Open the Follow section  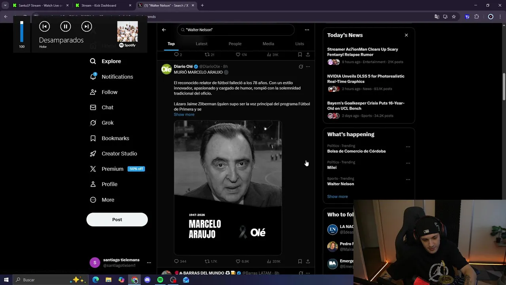coord(104,92)
